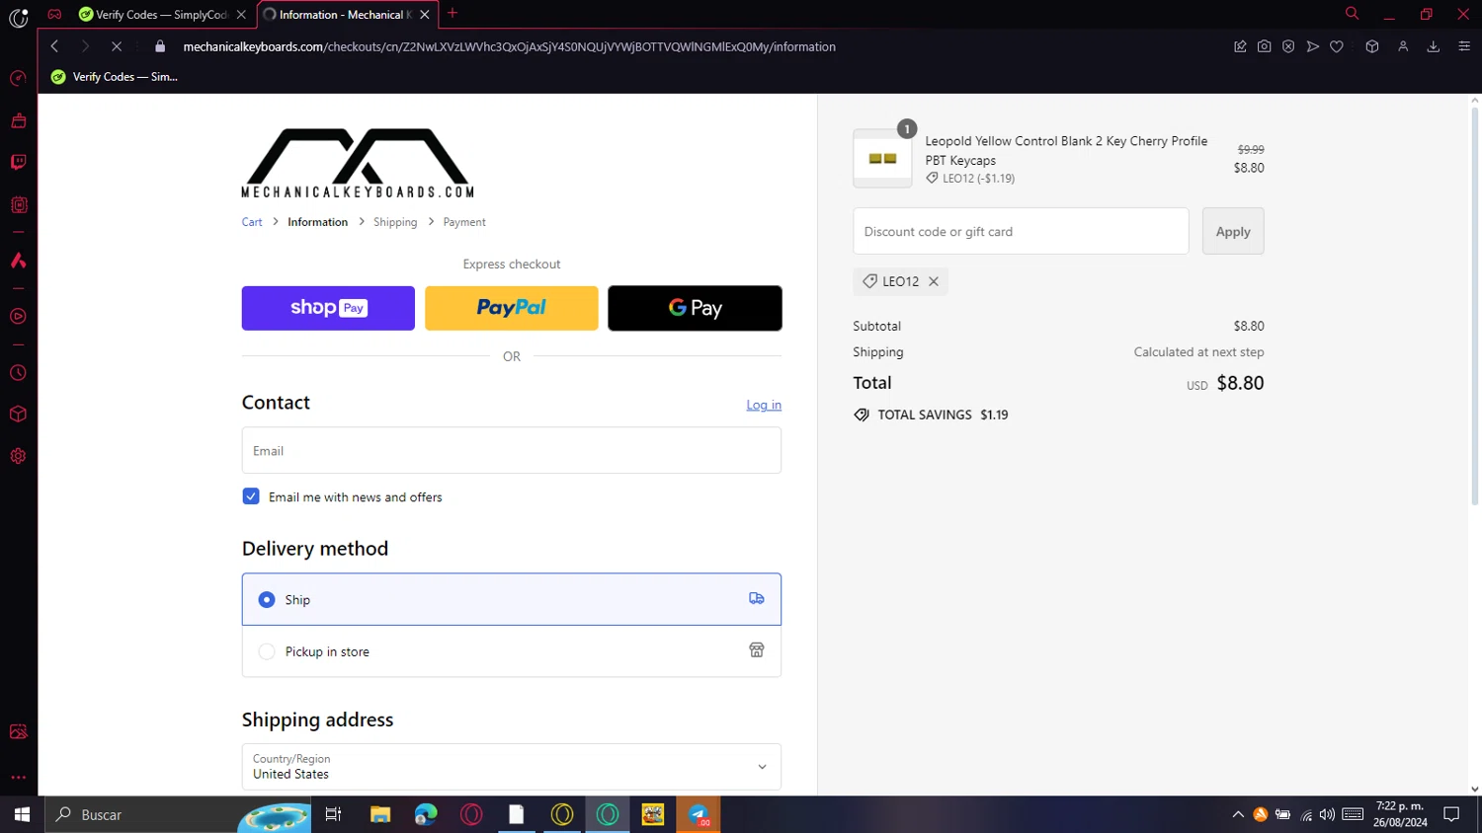The image size is (1482, 833).
Task: Pay with PayPal express button
Action: click(x=512, y=308)
